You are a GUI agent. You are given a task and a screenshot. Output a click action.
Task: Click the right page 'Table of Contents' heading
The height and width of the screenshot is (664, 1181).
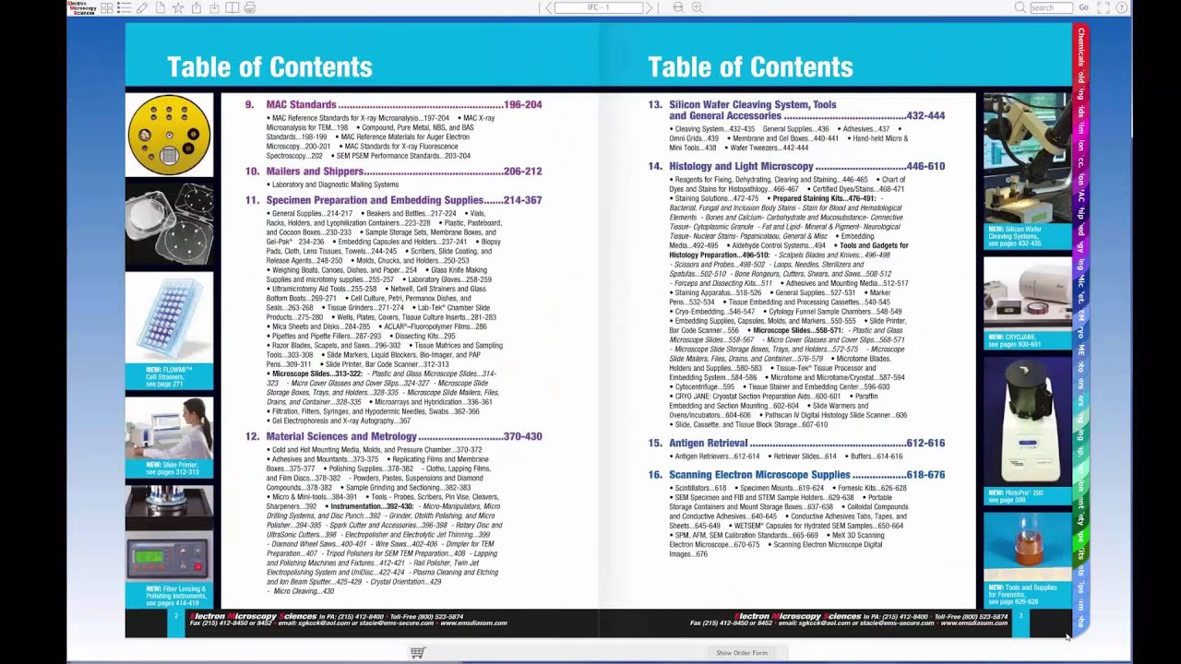(750, 66)
